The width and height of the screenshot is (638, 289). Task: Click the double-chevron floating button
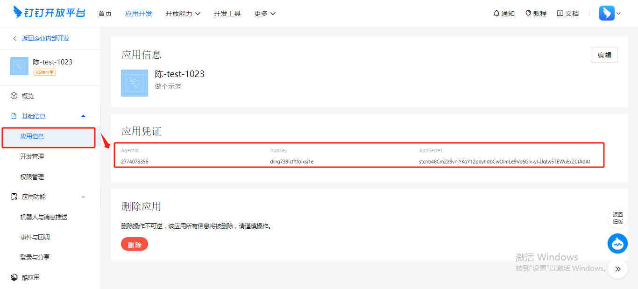pos(617,268)
